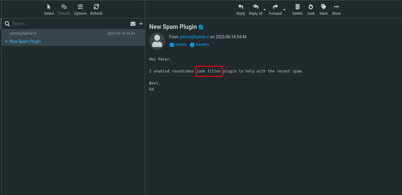Show message Details
Image resolution: width=402 pixels, height=195 pixels.
click(x=178, y=45)
